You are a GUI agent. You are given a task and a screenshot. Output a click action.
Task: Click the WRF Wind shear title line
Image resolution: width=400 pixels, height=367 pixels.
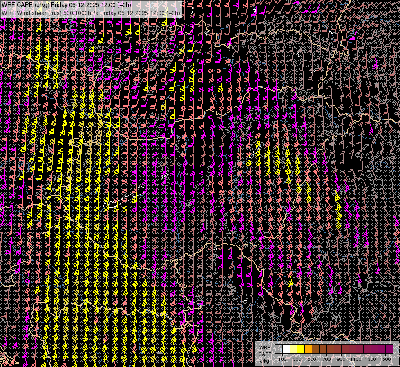(x=91, y=13)
